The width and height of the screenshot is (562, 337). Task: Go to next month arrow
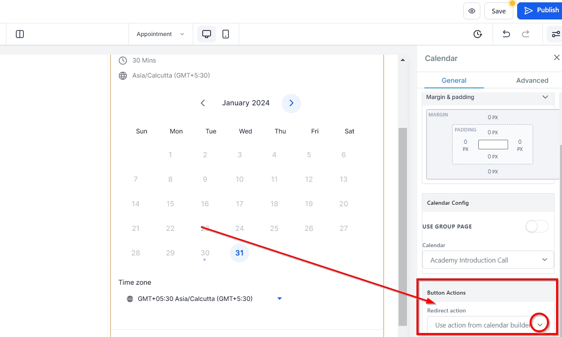[291, 103]
